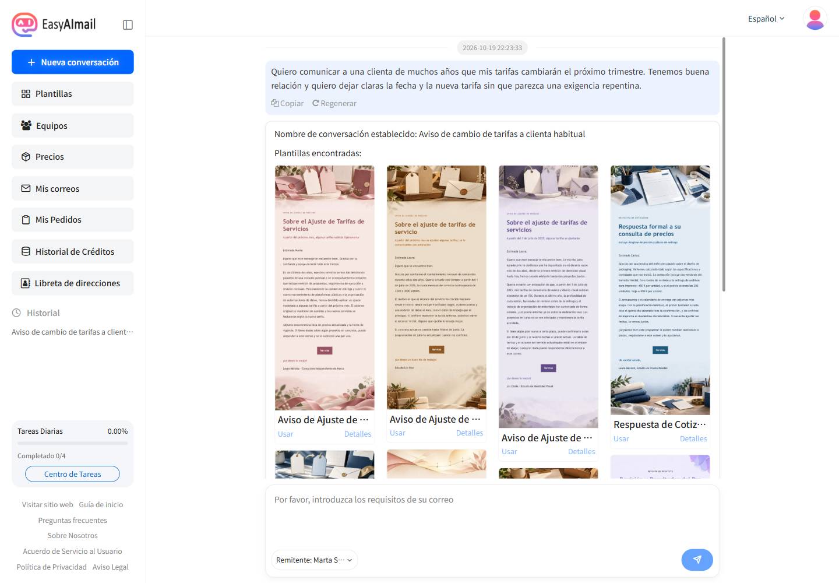Image resolution: width=839 pixels, height=583 pixels.
Task: Open the Precios page
Action: tap(73, 157)
